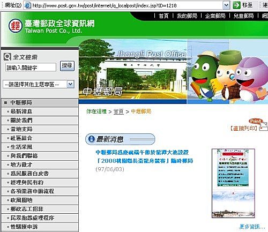
Task: Click the 搜尋 search button
Action: coord(67,66)
